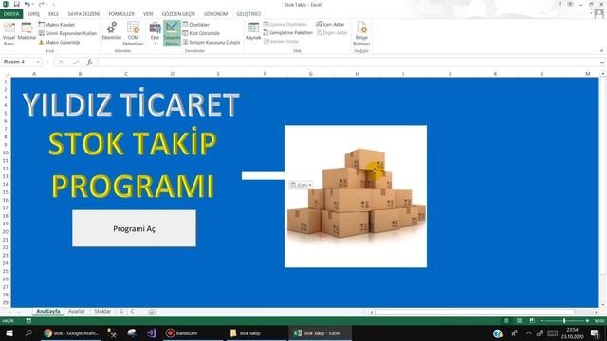This screenshot has height=341, width=607.
Task: Switch to Normal view in status bar
Action: tap(506, 321)
